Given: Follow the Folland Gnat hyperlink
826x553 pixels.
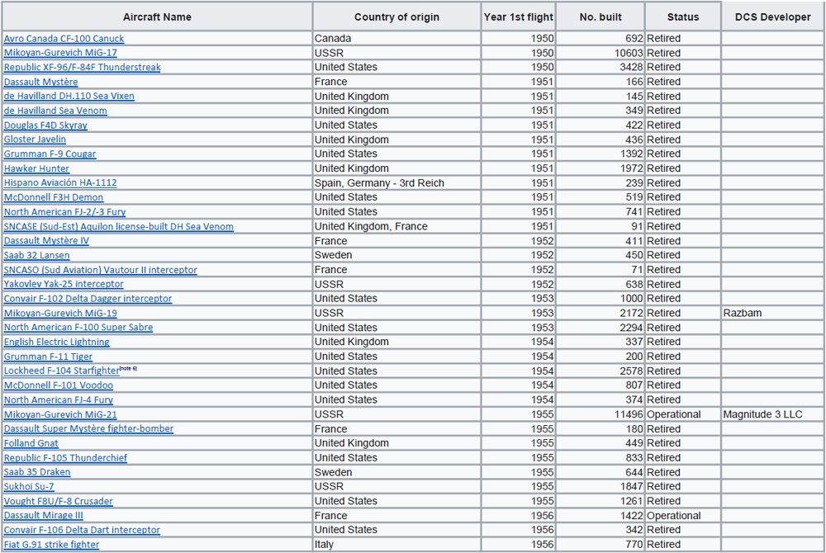Looking at the screenshot, I should pos(31,443).
